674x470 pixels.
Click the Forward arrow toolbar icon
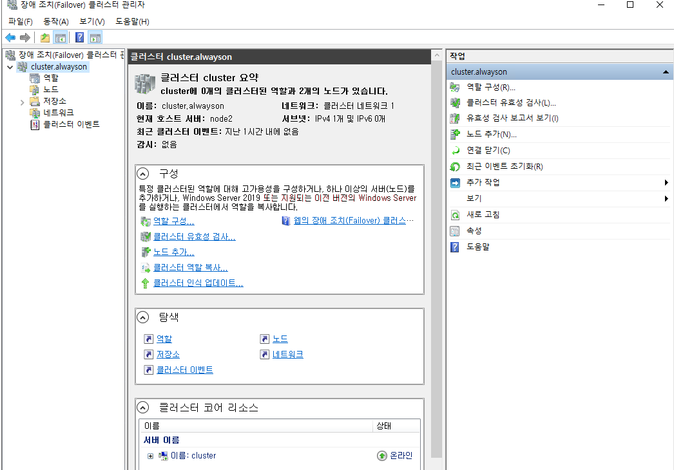(x=25, y=38)
